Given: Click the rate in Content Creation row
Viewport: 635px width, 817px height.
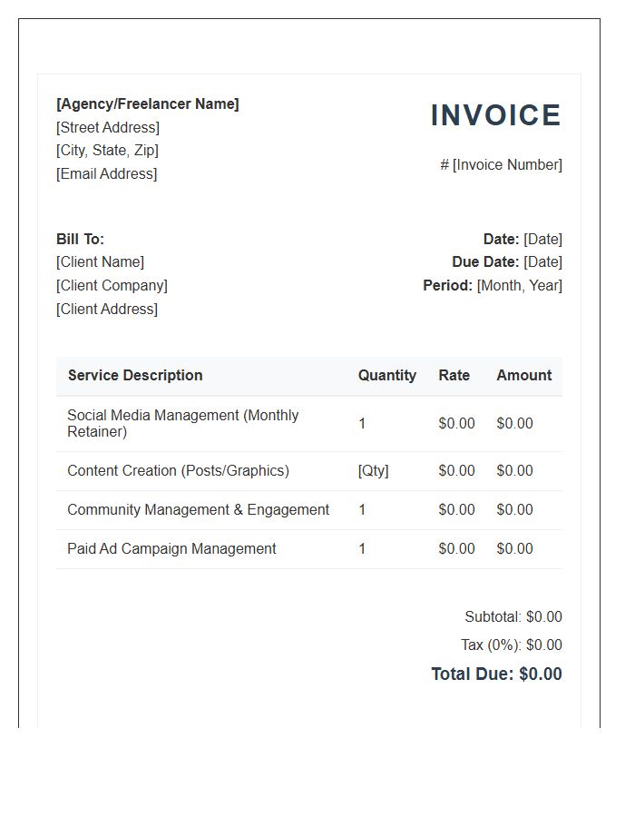Looking at the screenshot, I should 456,471.
